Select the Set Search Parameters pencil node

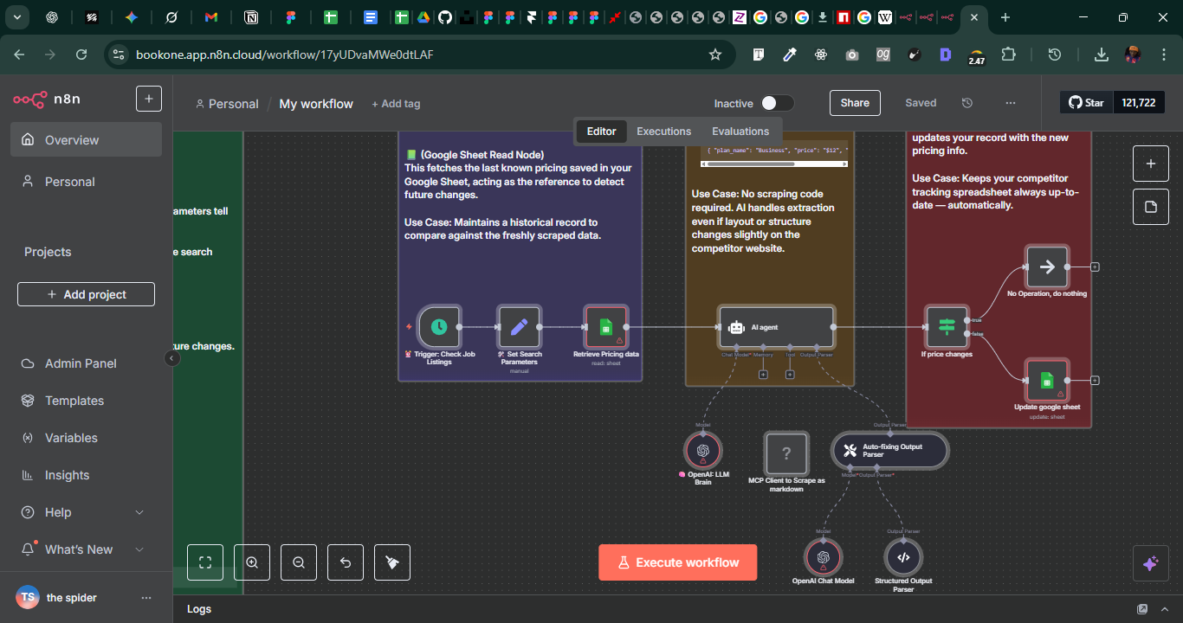[x=519, y=327]
